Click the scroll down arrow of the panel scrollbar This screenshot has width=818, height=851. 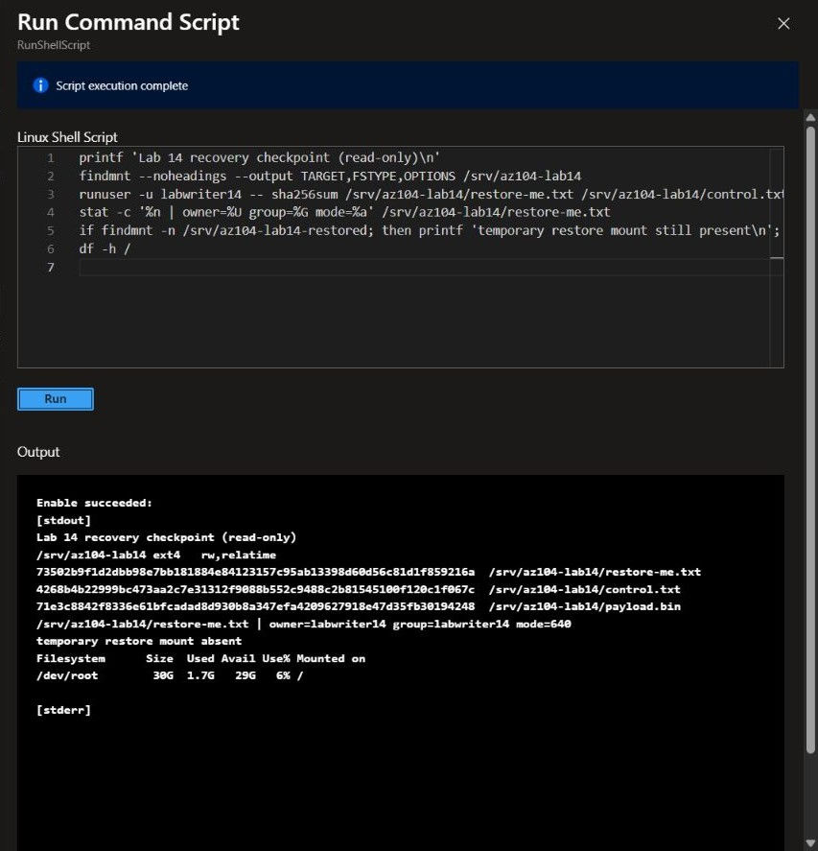pos(811,842)
